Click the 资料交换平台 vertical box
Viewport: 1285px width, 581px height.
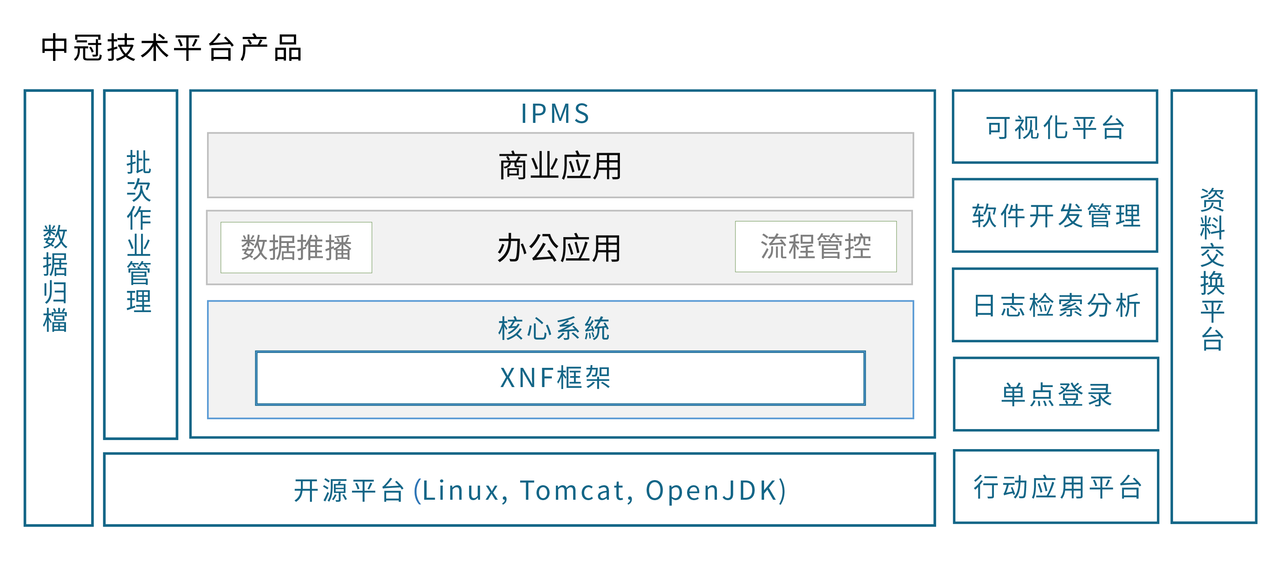tap(1214, 307)
